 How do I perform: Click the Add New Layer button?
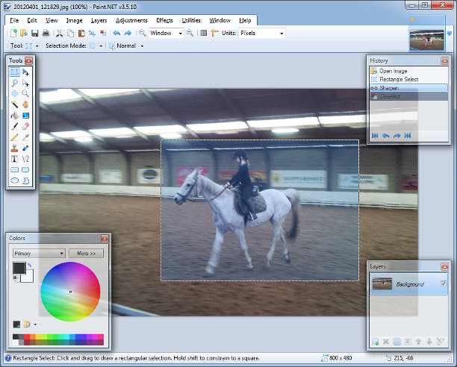(375, 342)
